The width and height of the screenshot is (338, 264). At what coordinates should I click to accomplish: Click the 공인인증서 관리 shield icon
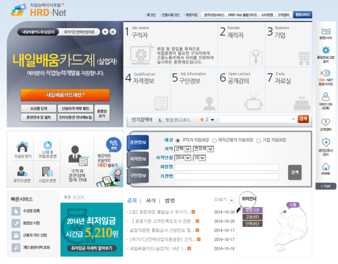pyautogui.click(x=326, y=143)
